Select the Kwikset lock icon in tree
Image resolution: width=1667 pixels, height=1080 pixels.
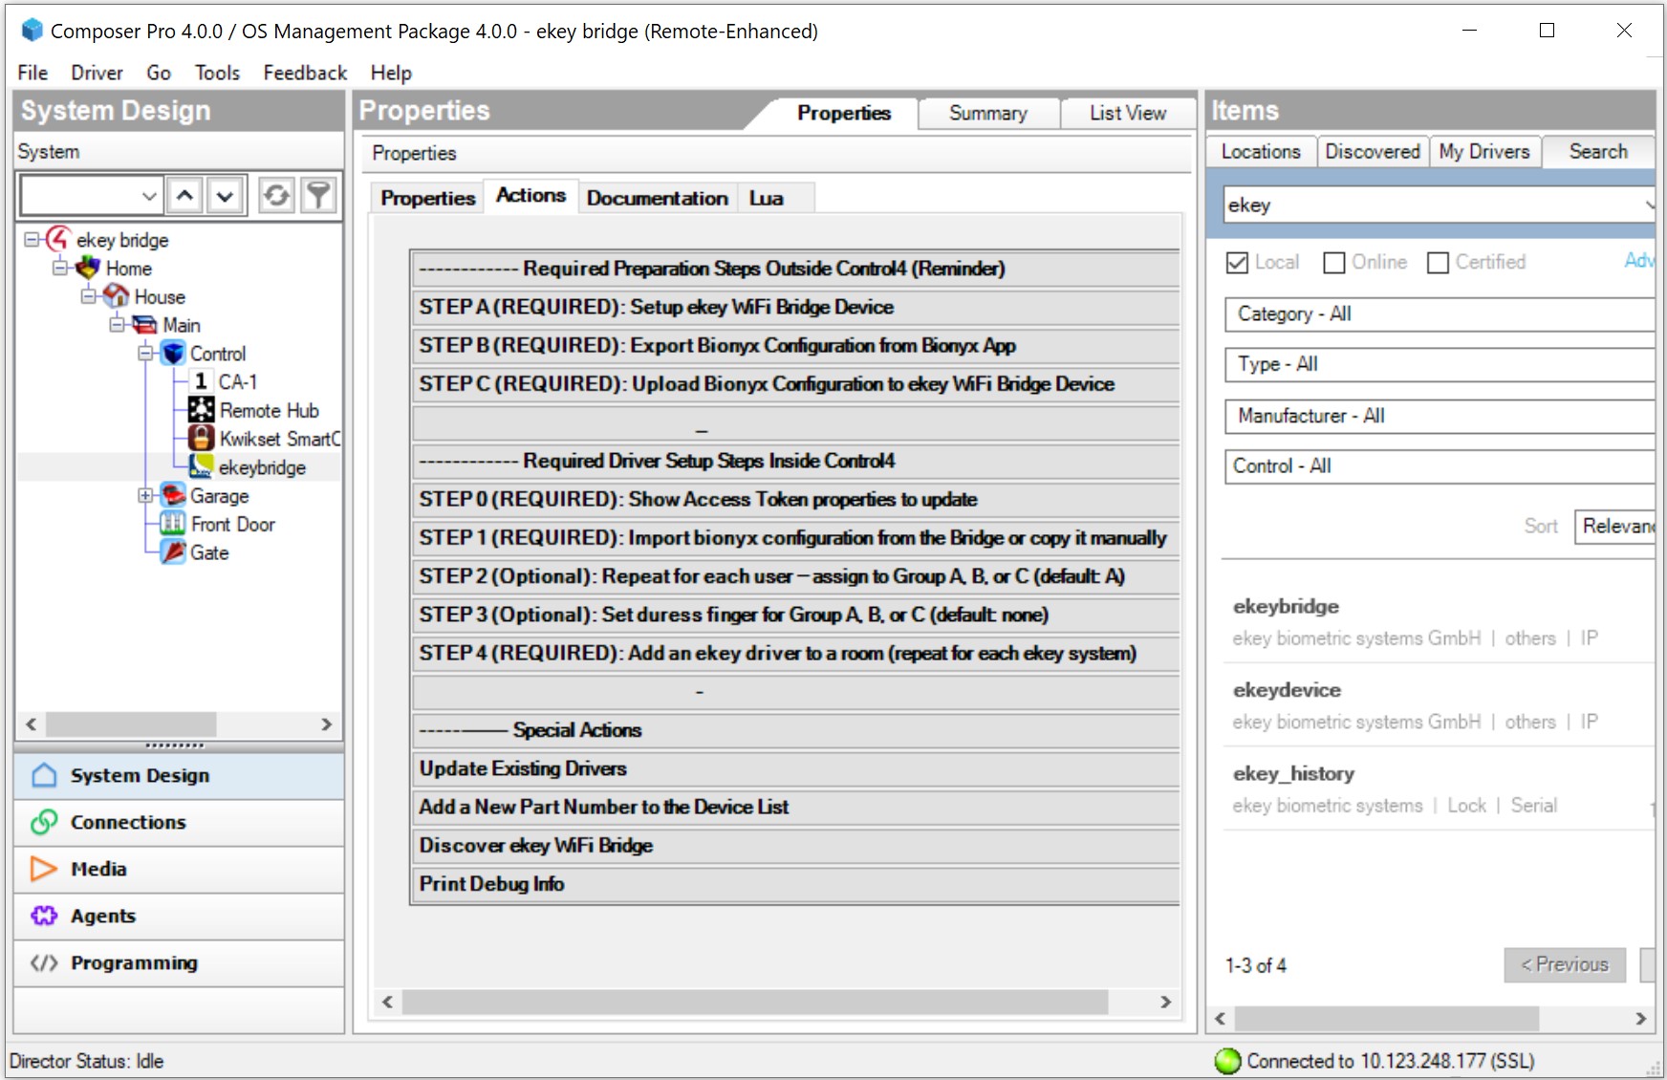tap(201, 439)
